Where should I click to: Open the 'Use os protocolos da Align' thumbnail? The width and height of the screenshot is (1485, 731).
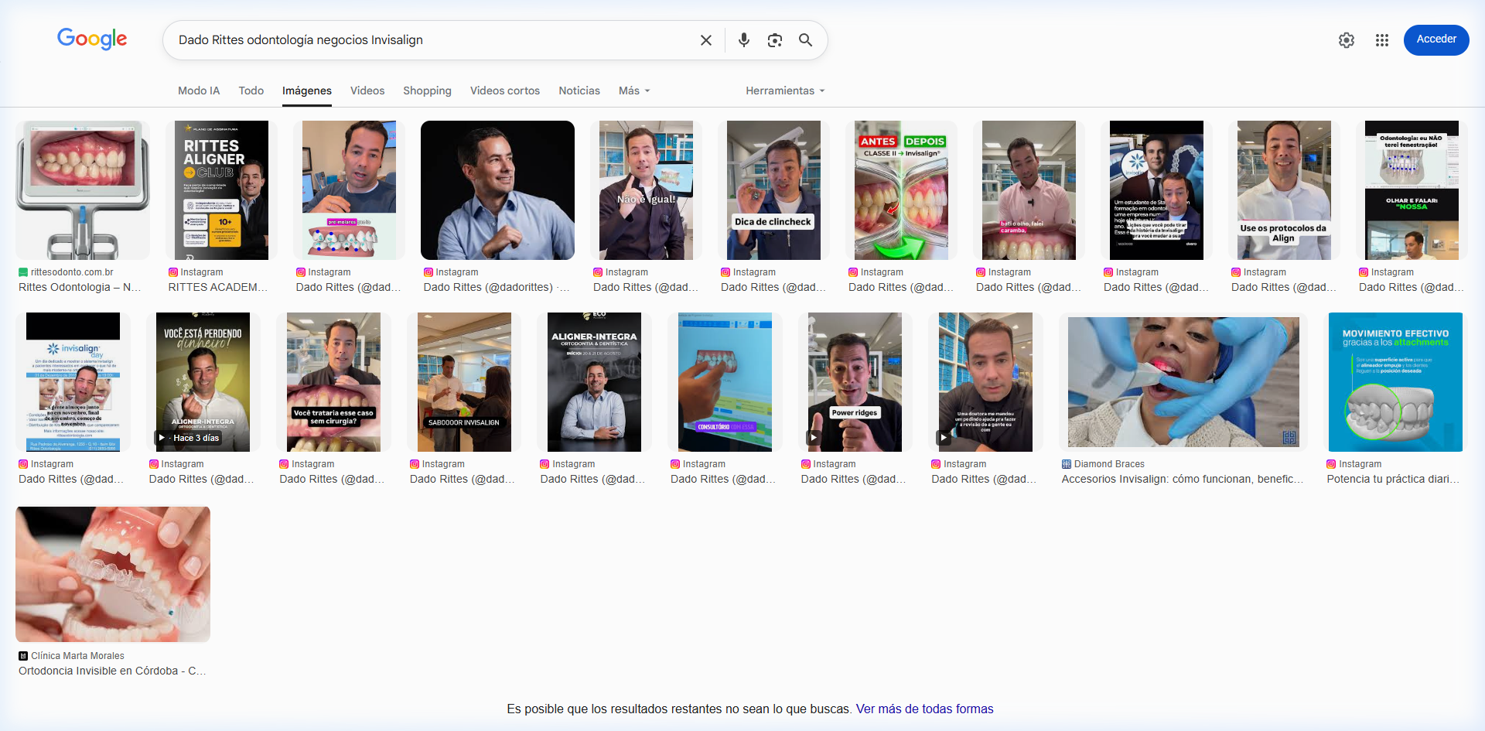coord(1284,190)
